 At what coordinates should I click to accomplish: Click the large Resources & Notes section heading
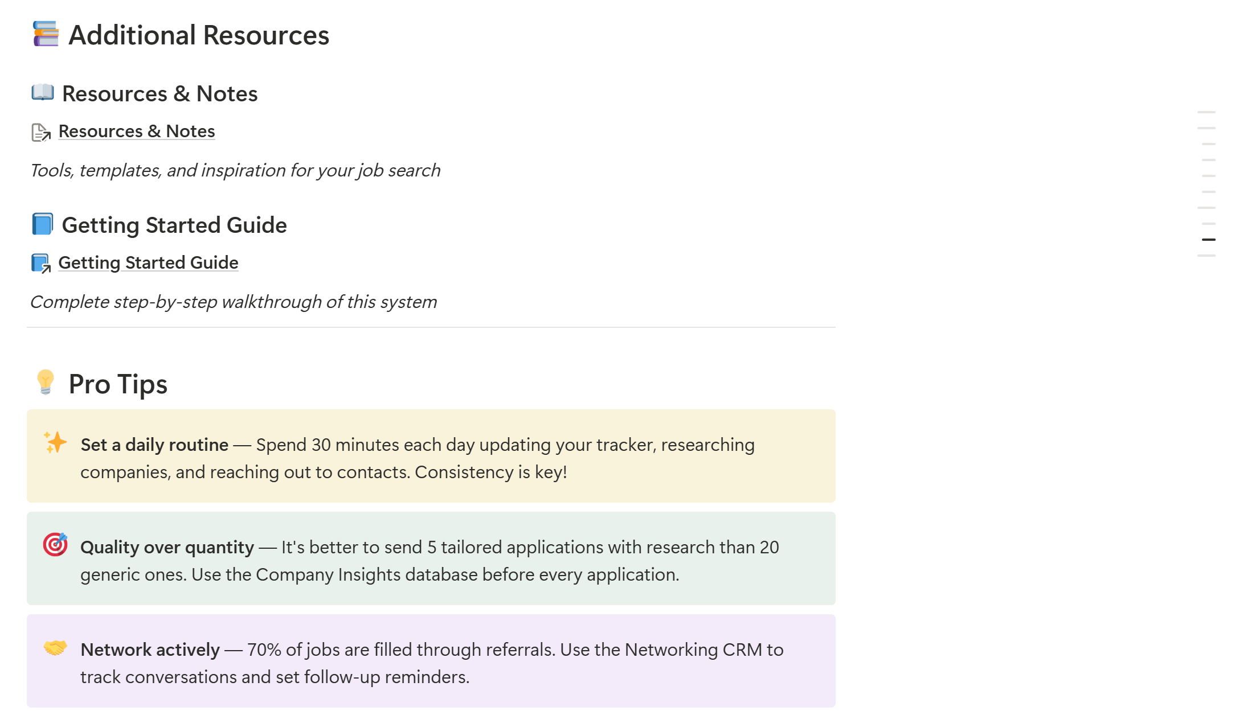[x=160, y=94]
